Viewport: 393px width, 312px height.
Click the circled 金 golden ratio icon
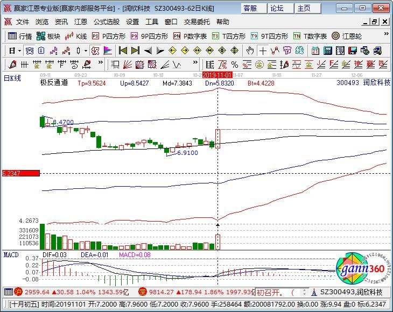[x=259, y=65]
